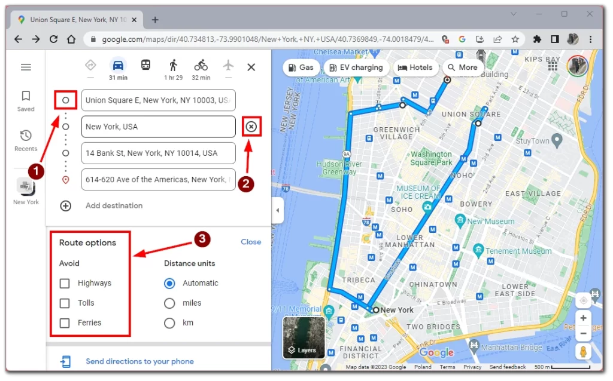Select walking mode, 1 hr 29
613x381 pixels.
click(x=173, y=70)
